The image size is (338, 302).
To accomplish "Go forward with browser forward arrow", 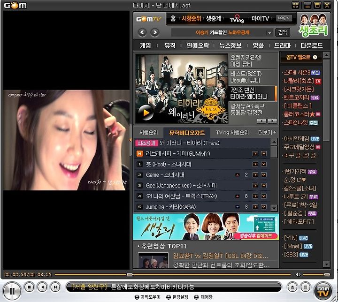I will click(x=155, y=32).
